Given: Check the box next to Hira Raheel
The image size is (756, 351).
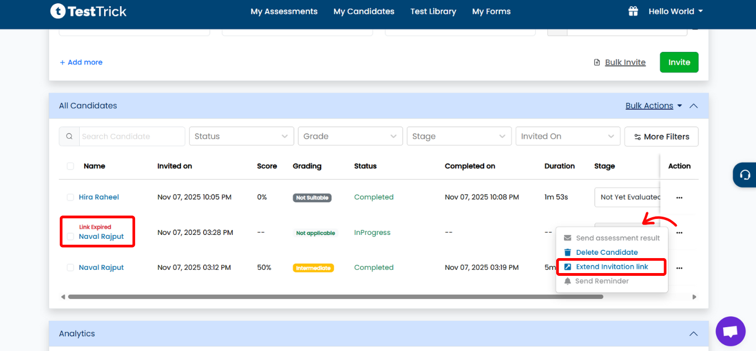Looking at the screenshot, I should tap(70, 197).
